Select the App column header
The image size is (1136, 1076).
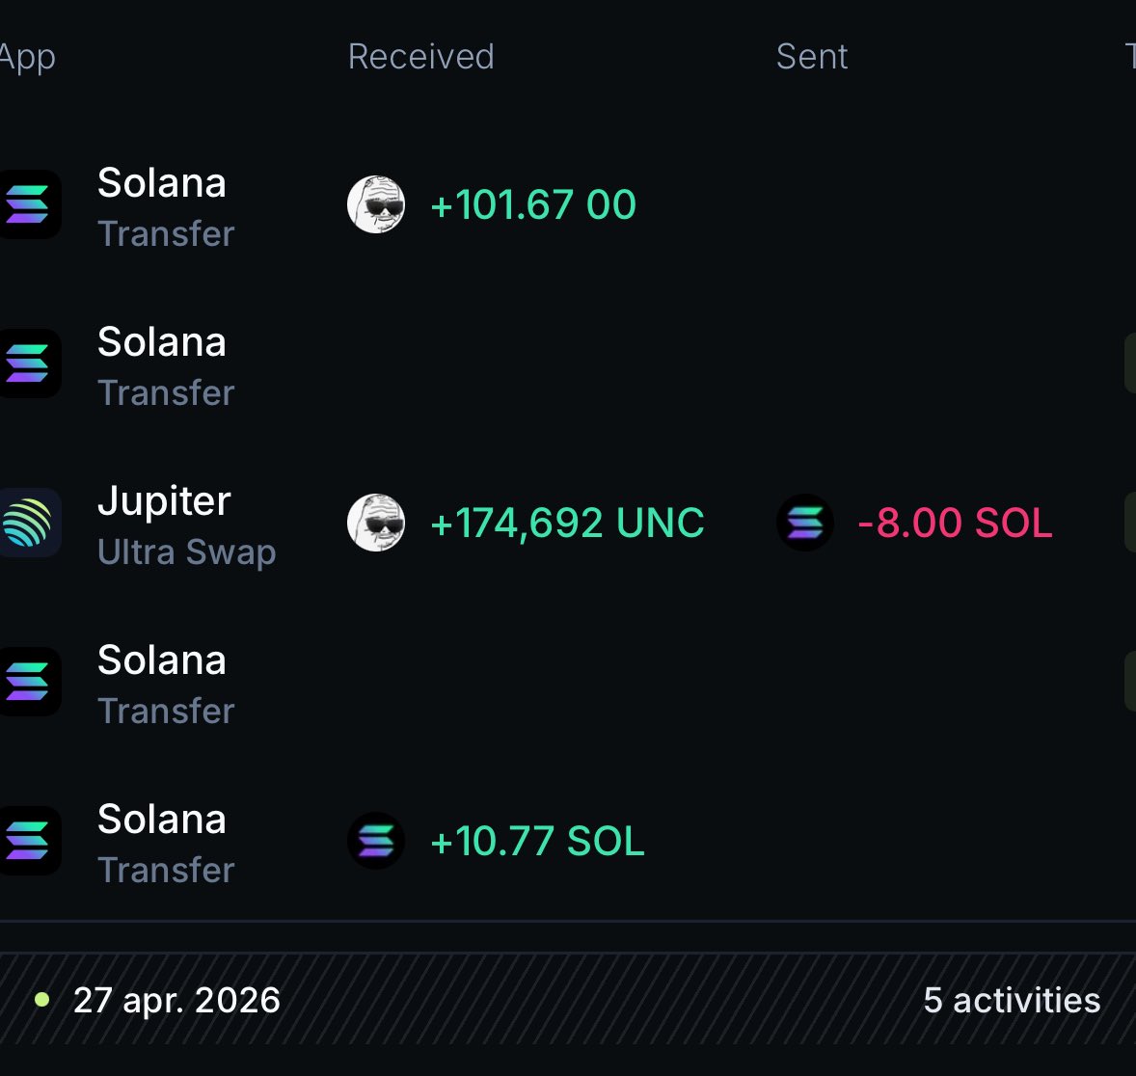point(27,57)
